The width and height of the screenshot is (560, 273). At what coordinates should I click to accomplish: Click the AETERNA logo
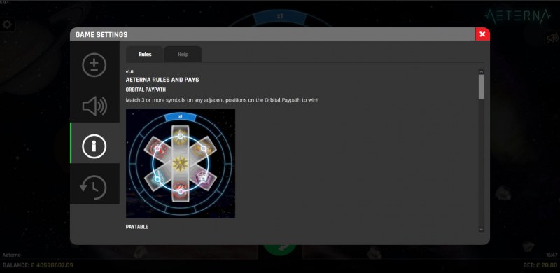pyautogui.click(x=518, y=15)
